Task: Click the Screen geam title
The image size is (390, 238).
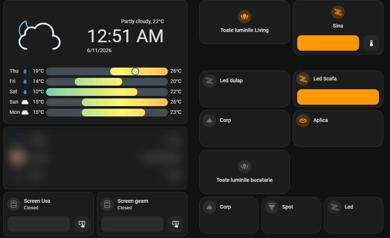Action: 133,201
